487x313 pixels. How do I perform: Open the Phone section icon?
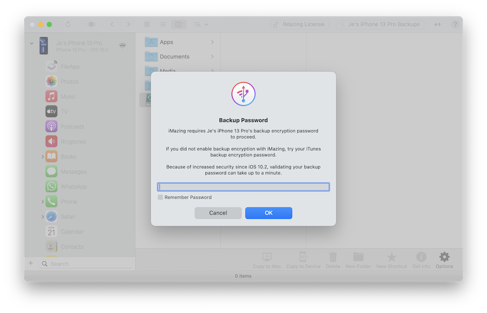pyautogui.click(x=51, y=202)
